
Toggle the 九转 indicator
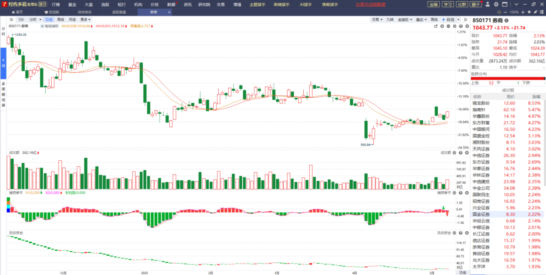pos(390,20)
